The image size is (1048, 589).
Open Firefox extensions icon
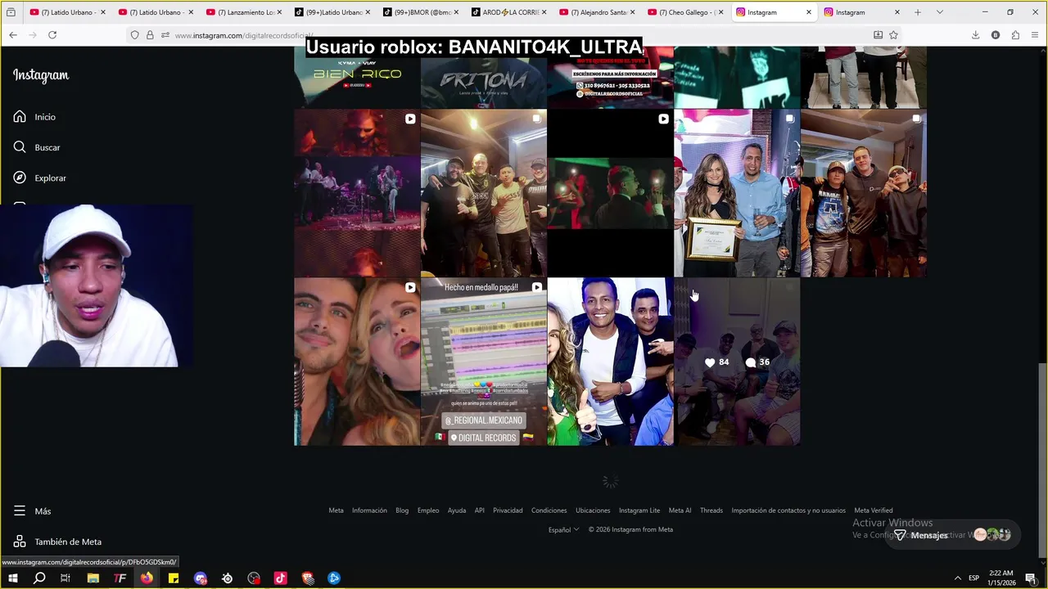(x=1015, y=35)
